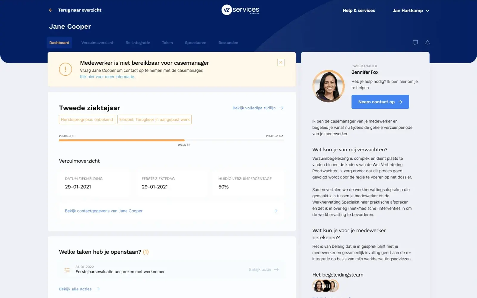Viewport: 477px width, 298px height.
Task: Close the warning banner with the X
Action: coord(281,62)
